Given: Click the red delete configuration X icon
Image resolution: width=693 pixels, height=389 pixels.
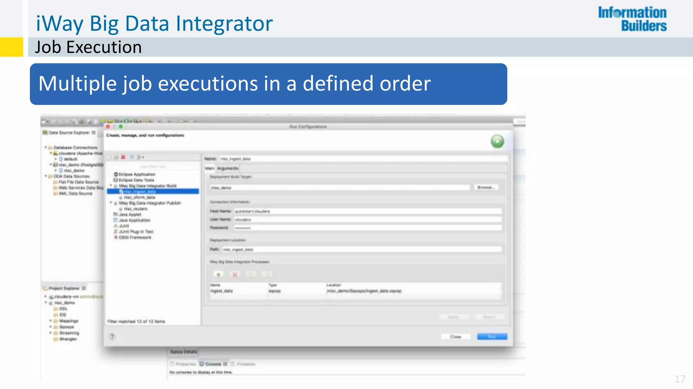Looking at the screenshot, I should tap(123, 157).
